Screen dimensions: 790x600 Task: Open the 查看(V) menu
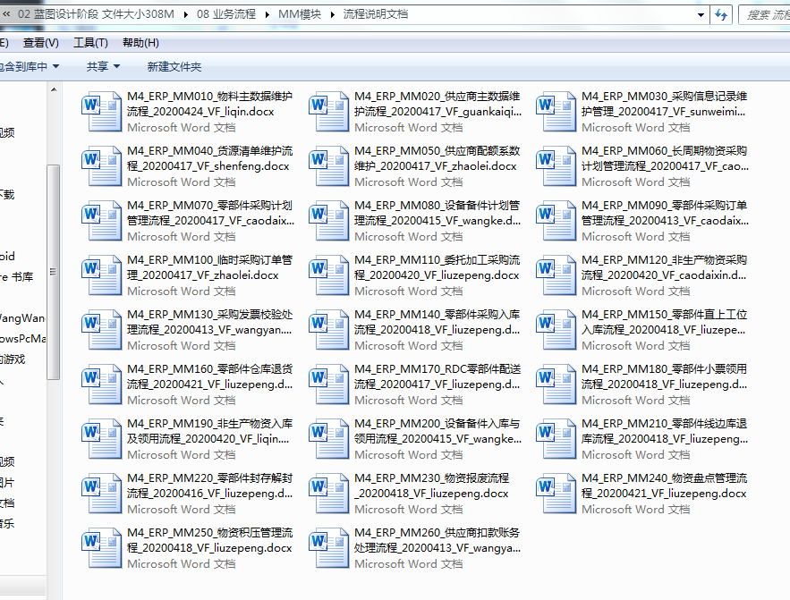(x=41, y=43)
